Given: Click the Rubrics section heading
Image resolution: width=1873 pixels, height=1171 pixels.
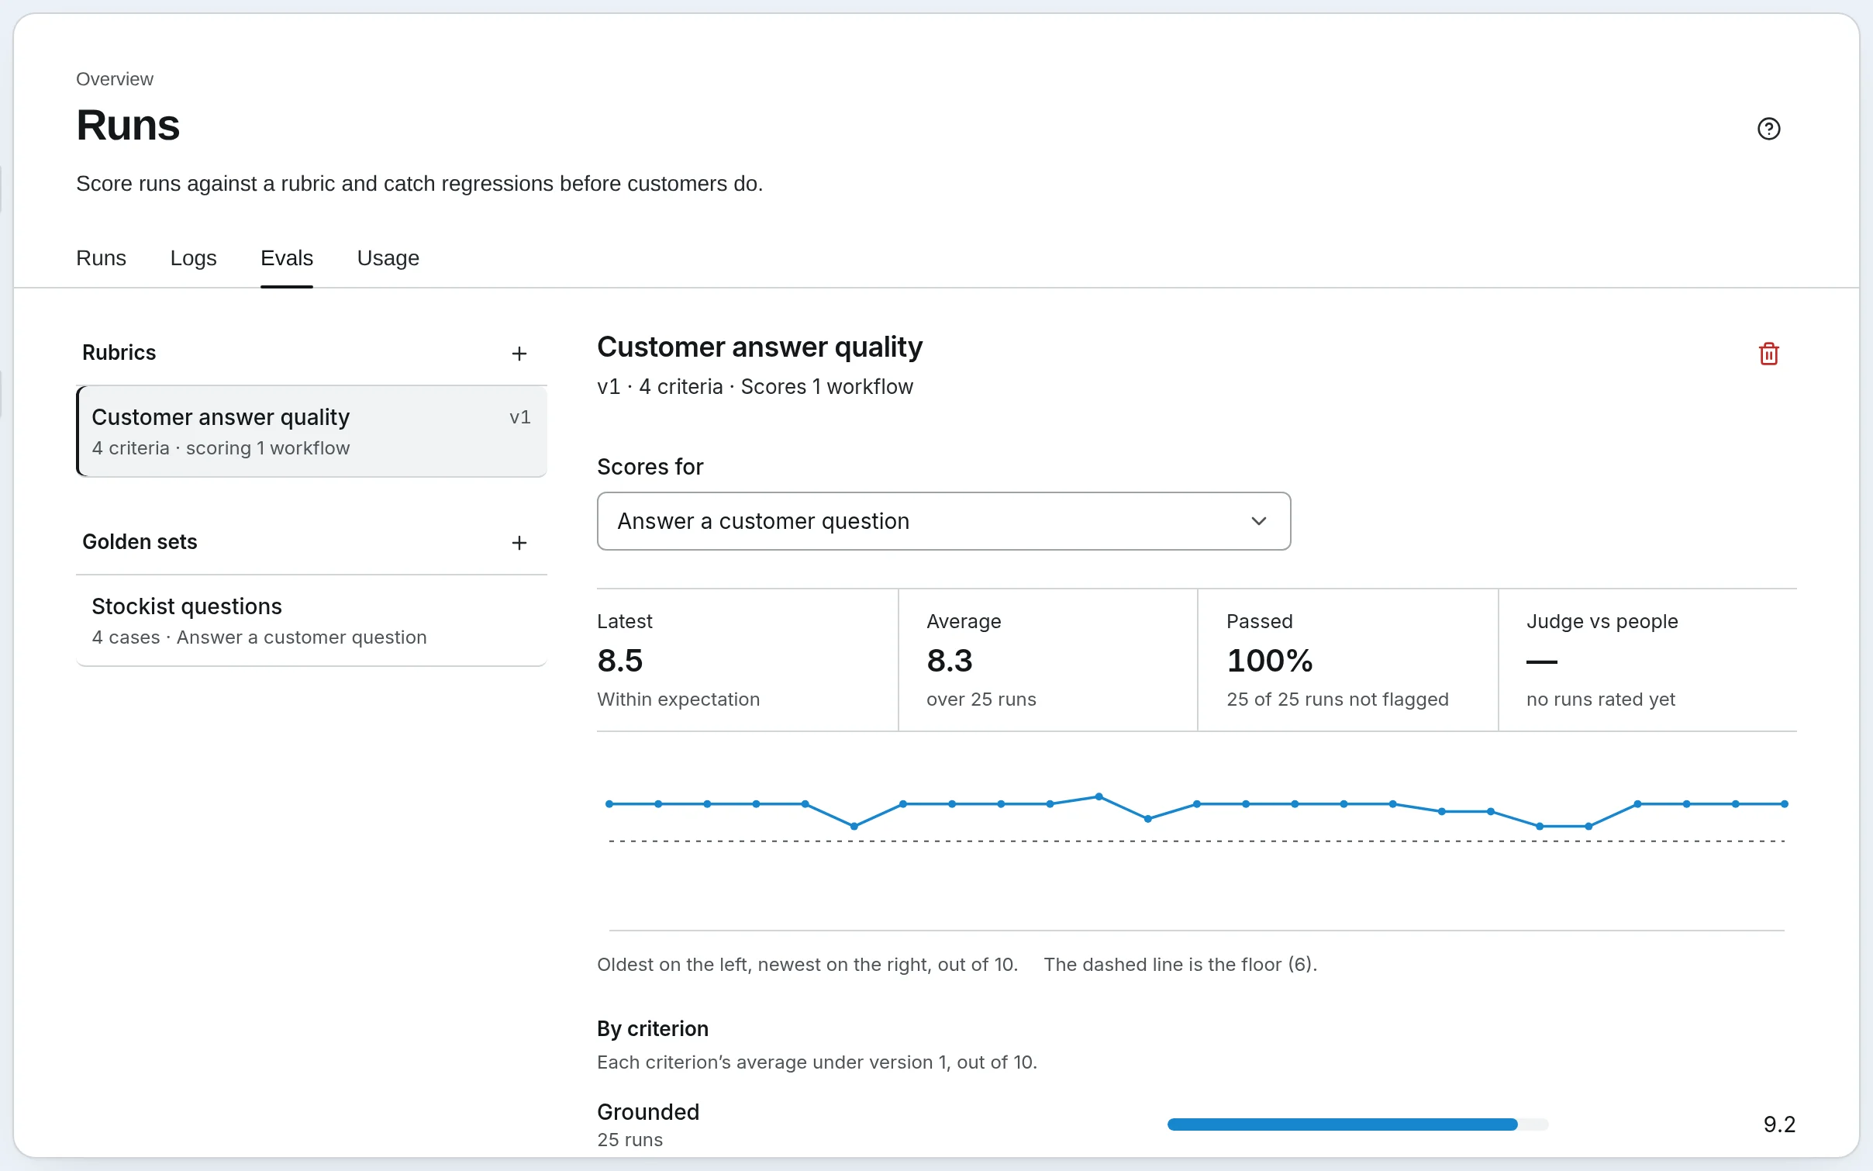Looking at the screenshot, I should point(119,353).
